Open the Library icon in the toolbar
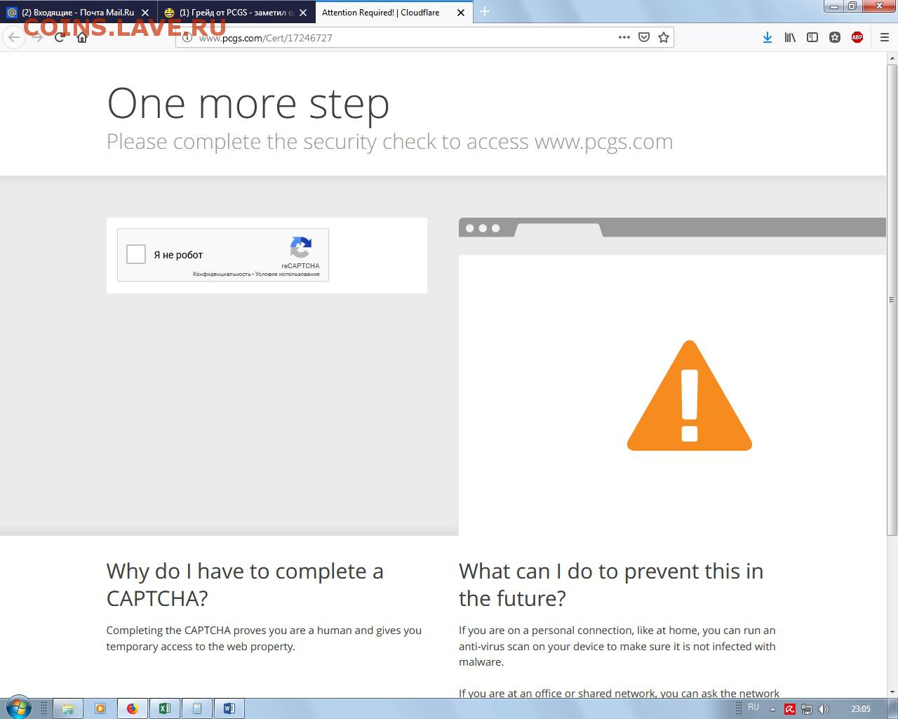Image resolution: width=898 pixels, height=719 pixels. (790, 37)
